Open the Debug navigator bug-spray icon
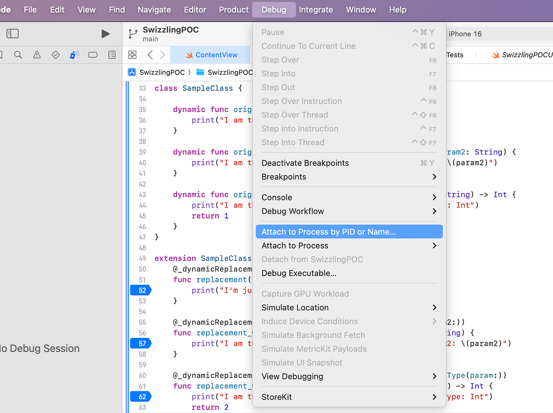 point(74,54)
